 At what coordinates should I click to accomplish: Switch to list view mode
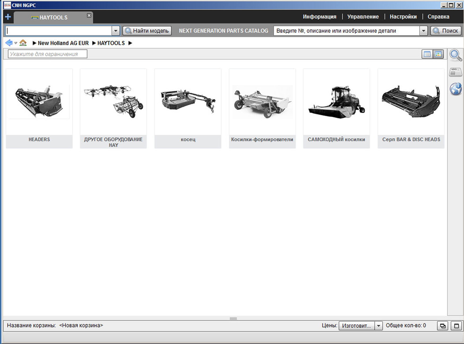point(427,54)
